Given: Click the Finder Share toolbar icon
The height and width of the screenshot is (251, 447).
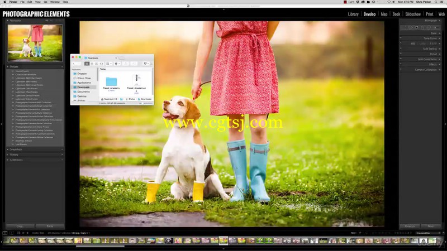Looking at the screenshot, I should coord(126,64).
